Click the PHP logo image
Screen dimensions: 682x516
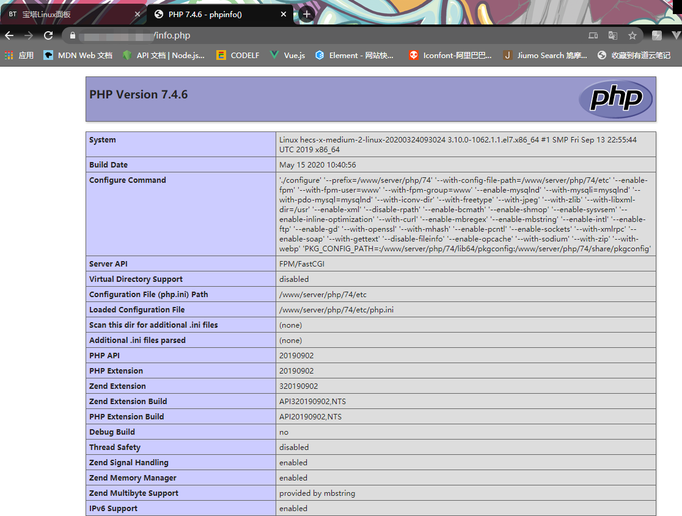[x=615, y=98]
